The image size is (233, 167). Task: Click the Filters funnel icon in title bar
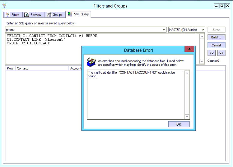(x=4, y=6)
